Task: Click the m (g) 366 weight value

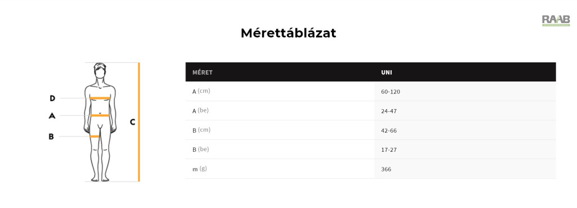Action: point(387,169)
